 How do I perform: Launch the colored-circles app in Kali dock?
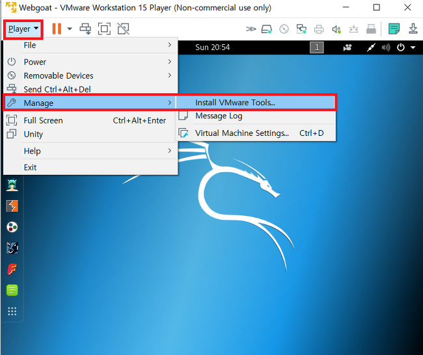pyautogui.click(x=12, y=227)
